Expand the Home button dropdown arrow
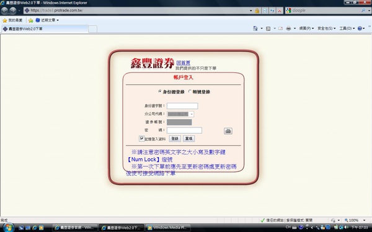Screen dimensions: 372x232 coord(262,28)
